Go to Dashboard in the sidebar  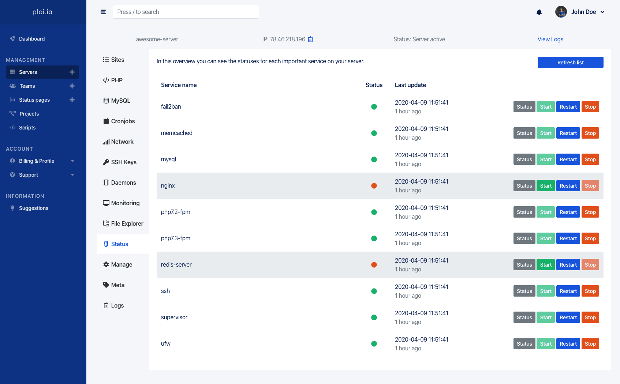pos(32,39)
